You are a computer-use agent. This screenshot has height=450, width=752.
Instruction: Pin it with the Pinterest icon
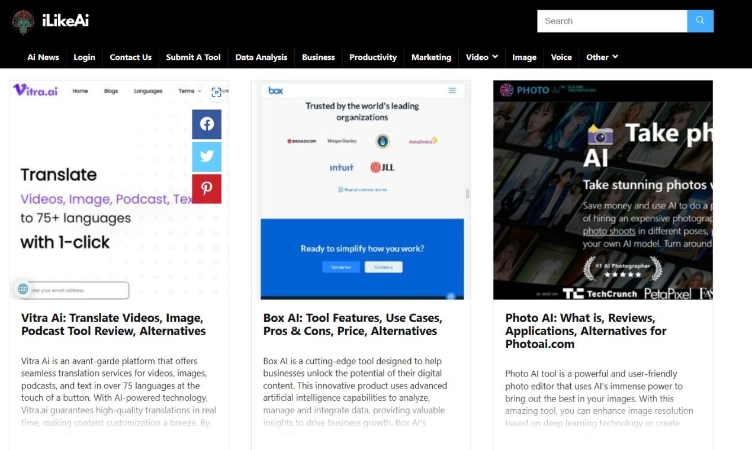207,188
